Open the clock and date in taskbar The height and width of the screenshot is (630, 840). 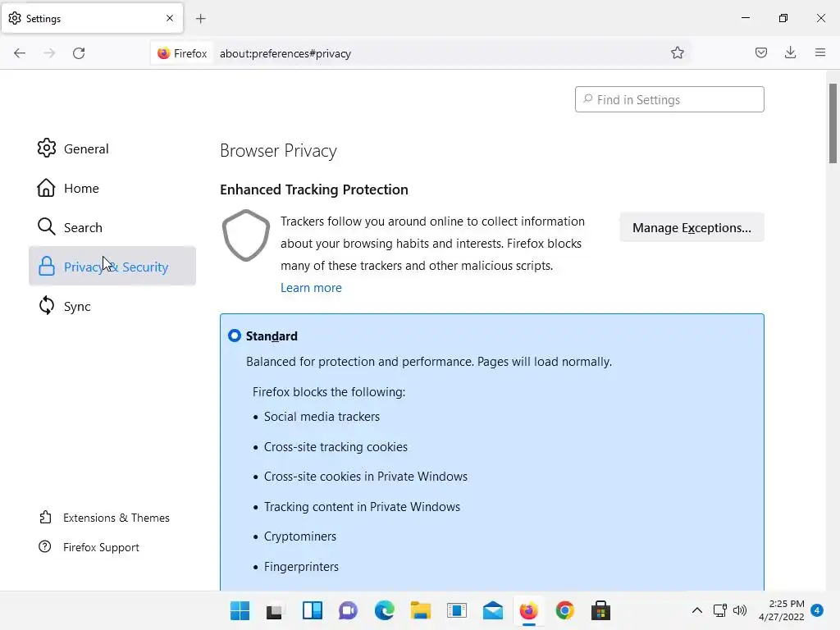(781, 610)
